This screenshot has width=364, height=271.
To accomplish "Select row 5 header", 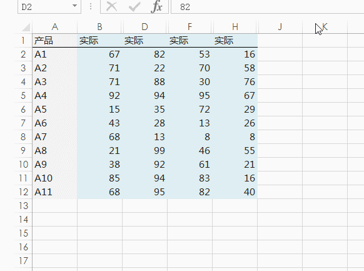I will [23, 96].
